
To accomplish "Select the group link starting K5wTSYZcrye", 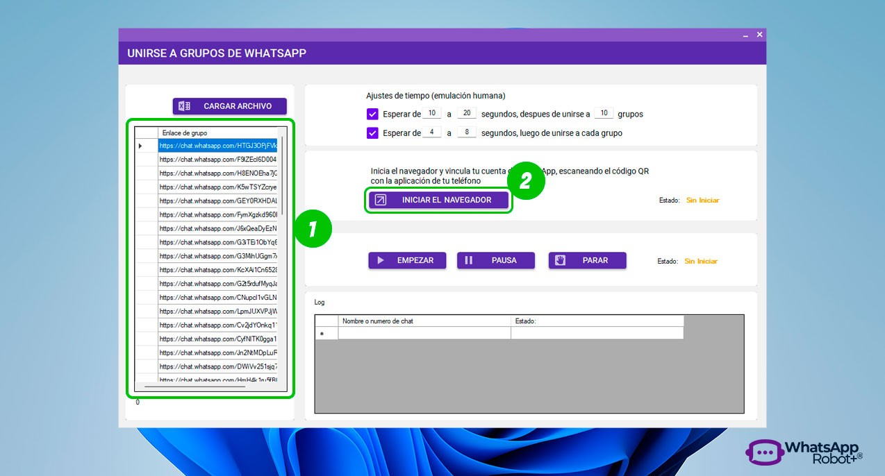I will 217,187.
